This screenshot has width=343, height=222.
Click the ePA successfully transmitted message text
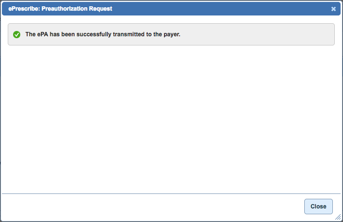coord(103,34)
